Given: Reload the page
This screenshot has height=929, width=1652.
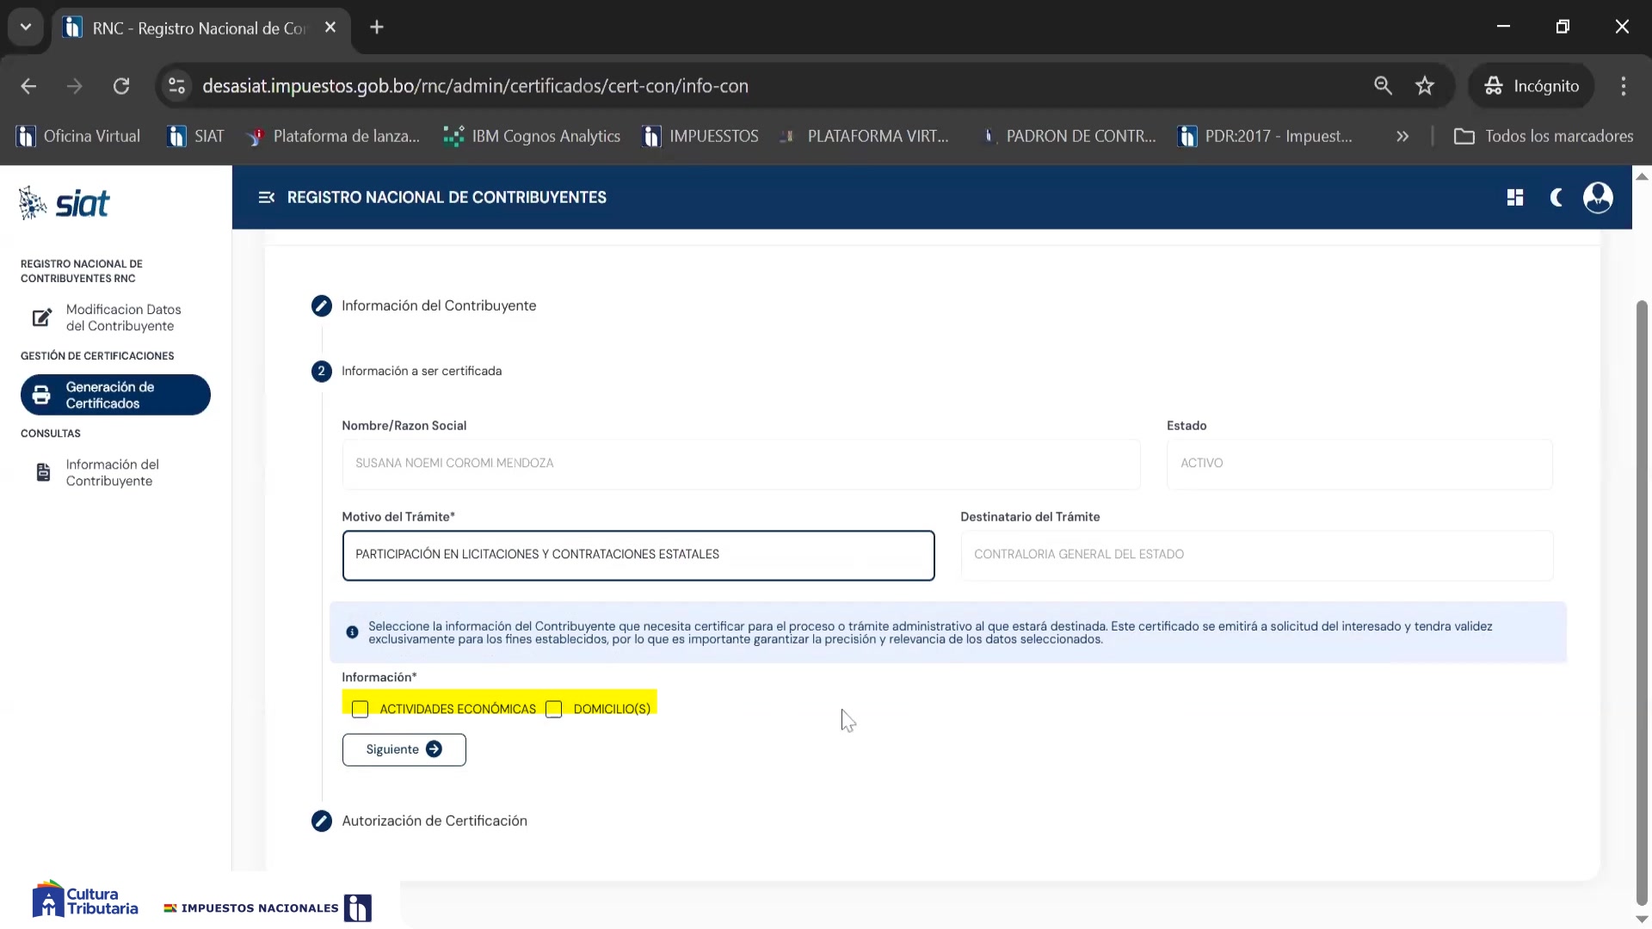Looking at the screenshot, I should click(121, 86).
